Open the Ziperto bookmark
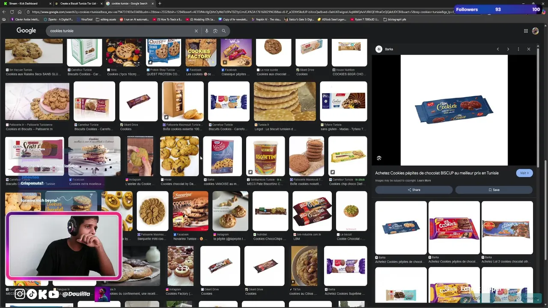Screen dimensions: 548x308 [x=58, y=19]
